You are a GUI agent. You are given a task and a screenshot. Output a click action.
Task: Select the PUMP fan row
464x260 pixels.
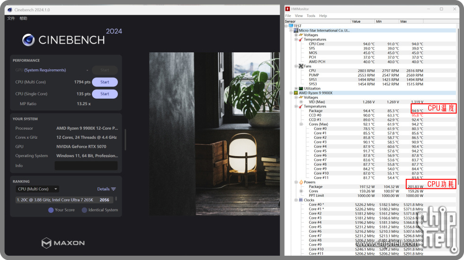(366, 75)
